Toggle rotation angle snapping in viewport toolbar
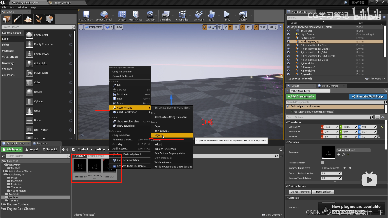 242,27
